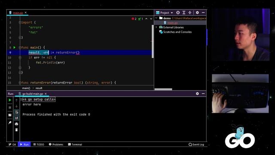Viewport: 275px width, 155px height.
Task: Stop the running process in Run panel
Action: click(10, 107)
